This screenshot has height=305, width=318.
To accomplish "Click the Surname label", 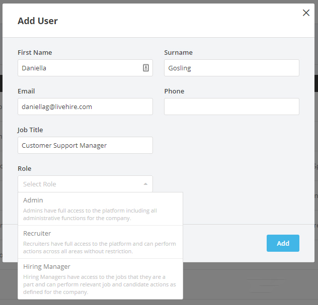I will (x=178, y=52).
